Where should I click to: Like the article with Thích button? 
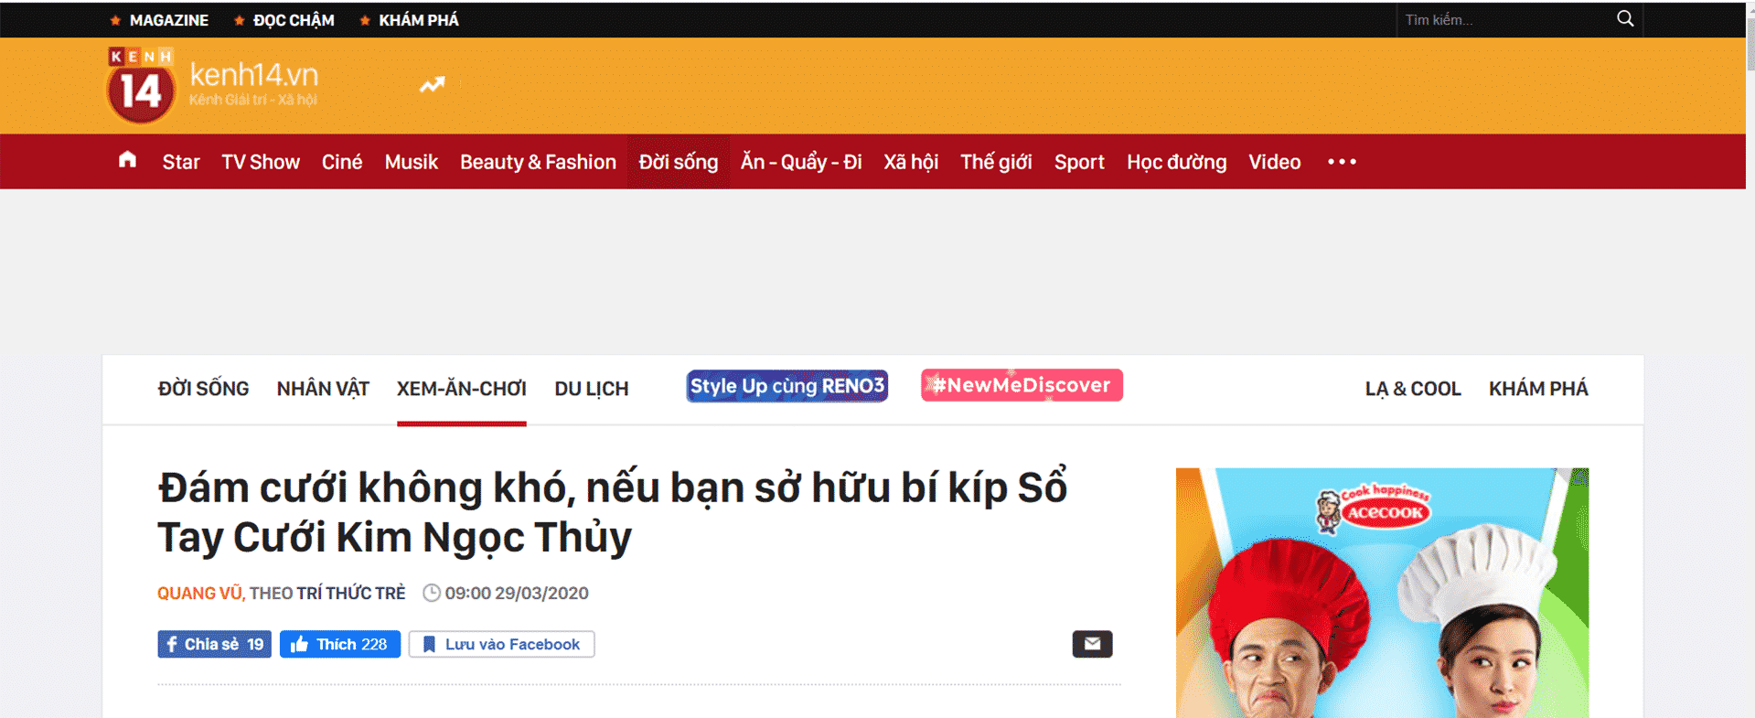(x=340, y=644)
